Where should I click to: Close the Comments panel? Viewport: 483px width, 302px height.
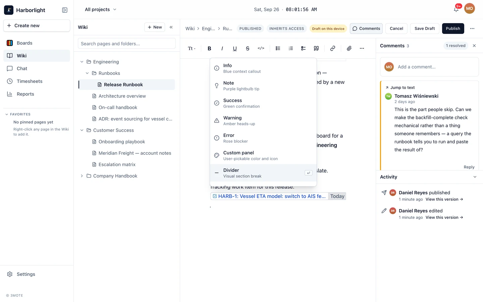click(x=474, y=46)
